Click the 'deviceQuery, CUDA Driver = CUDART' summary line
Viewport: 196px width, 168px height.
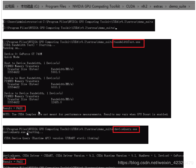(x=93, y=156)
